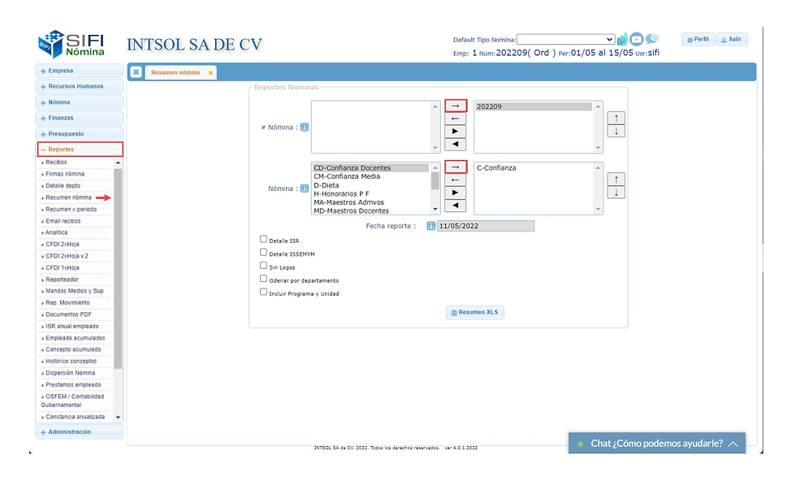Click the Resumen XLS button
The width and height of the screenshot is (796, 481).
(474, 312)
